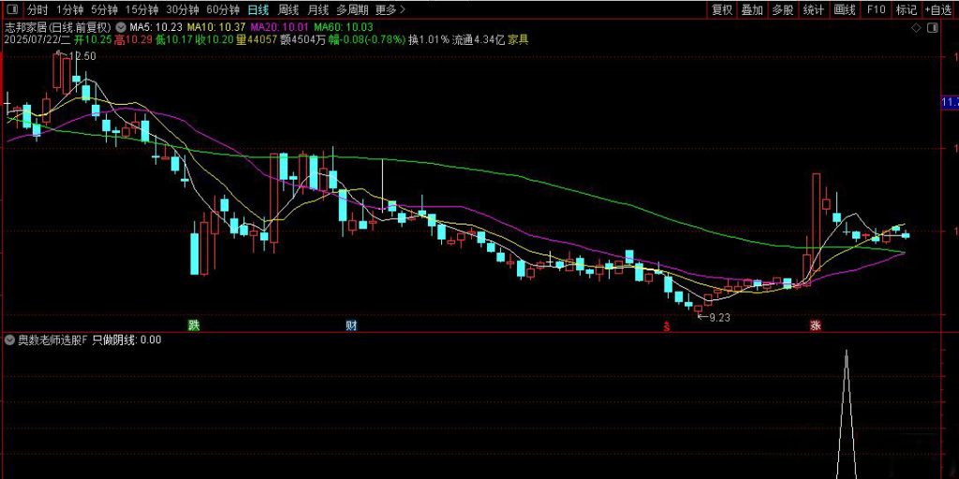Click the diamond marker icon at top right
This screenshot has height=479, width=959.
coord(915,28)
